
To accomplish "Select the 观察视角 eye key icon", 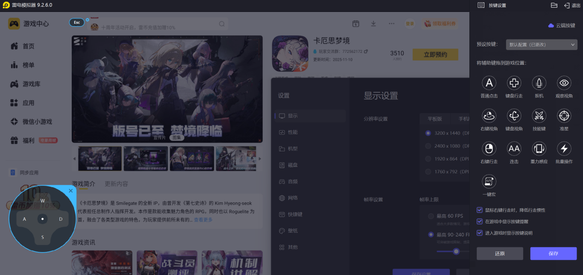I will [x=564, y=83].
